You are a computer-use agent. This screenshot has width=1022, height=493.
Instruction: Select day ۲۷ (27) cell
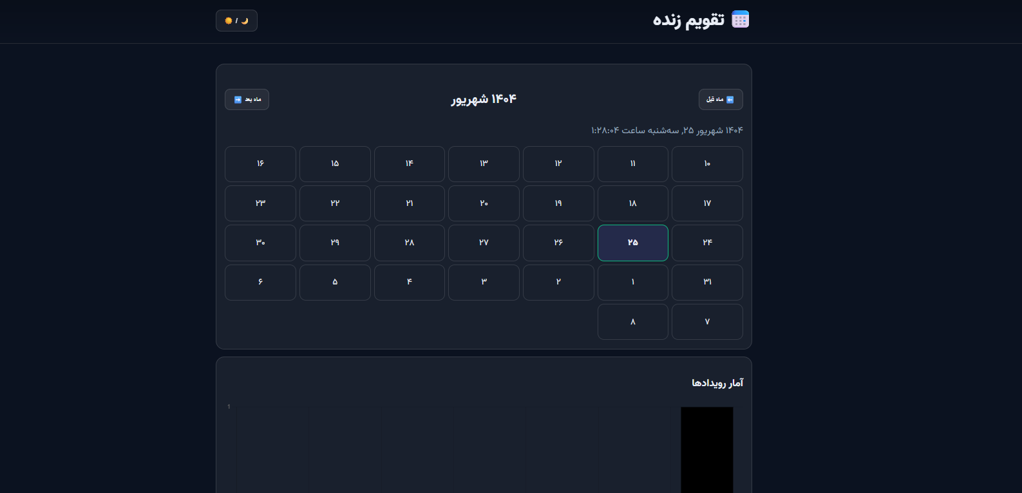point(484,243)
